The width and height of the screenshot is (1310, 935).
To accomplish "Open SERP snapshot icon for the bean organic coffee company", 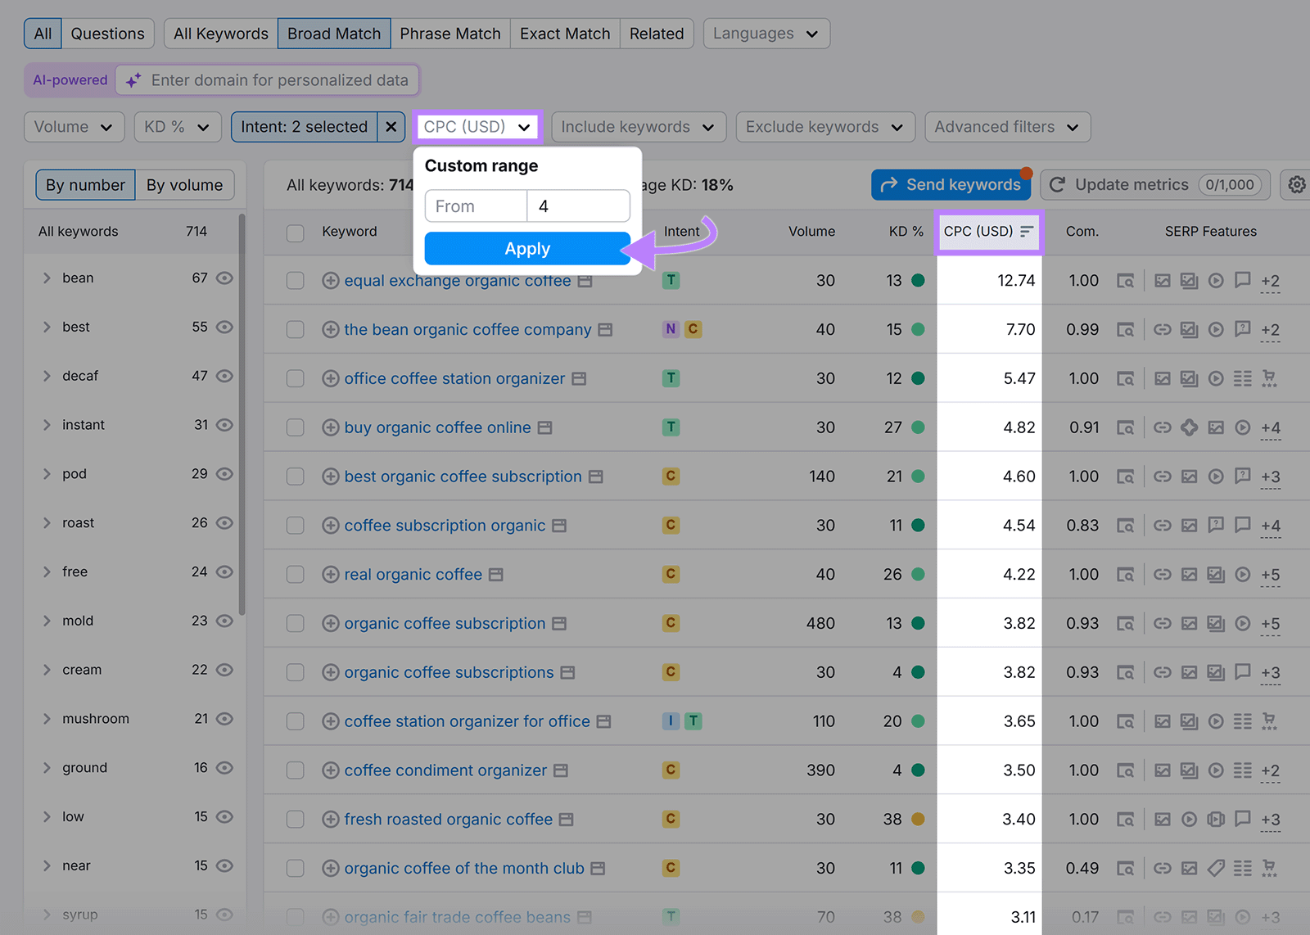I will tap(604, 329).
